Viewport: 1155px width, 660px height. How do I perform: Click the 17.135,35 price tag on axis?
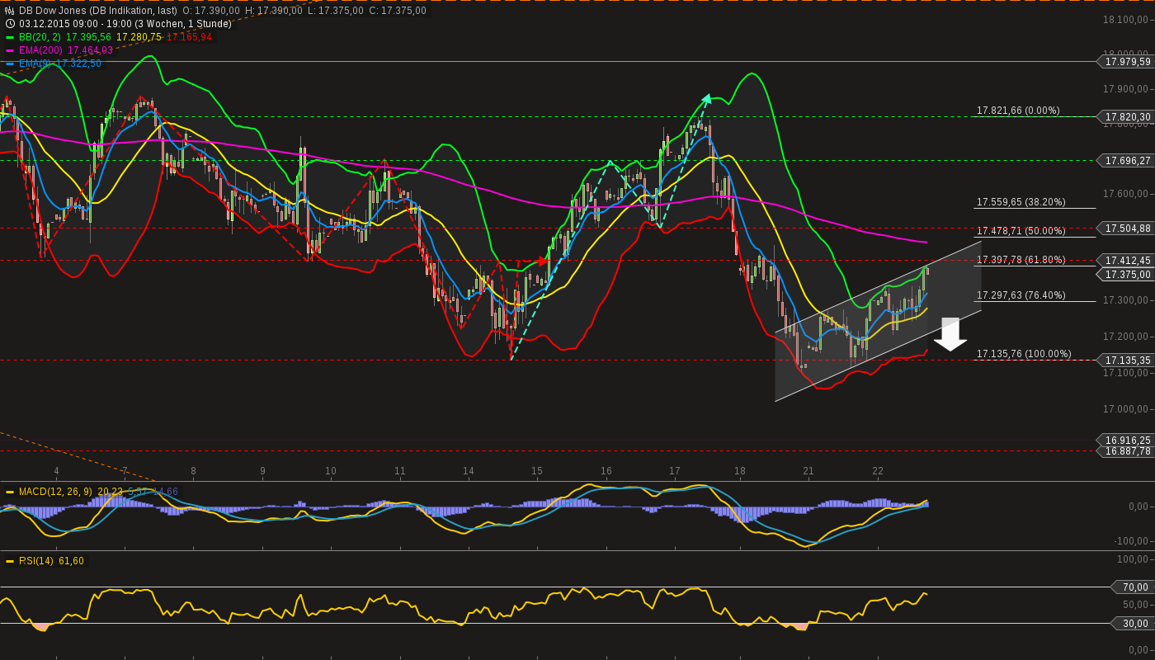tap(1126, 361)
